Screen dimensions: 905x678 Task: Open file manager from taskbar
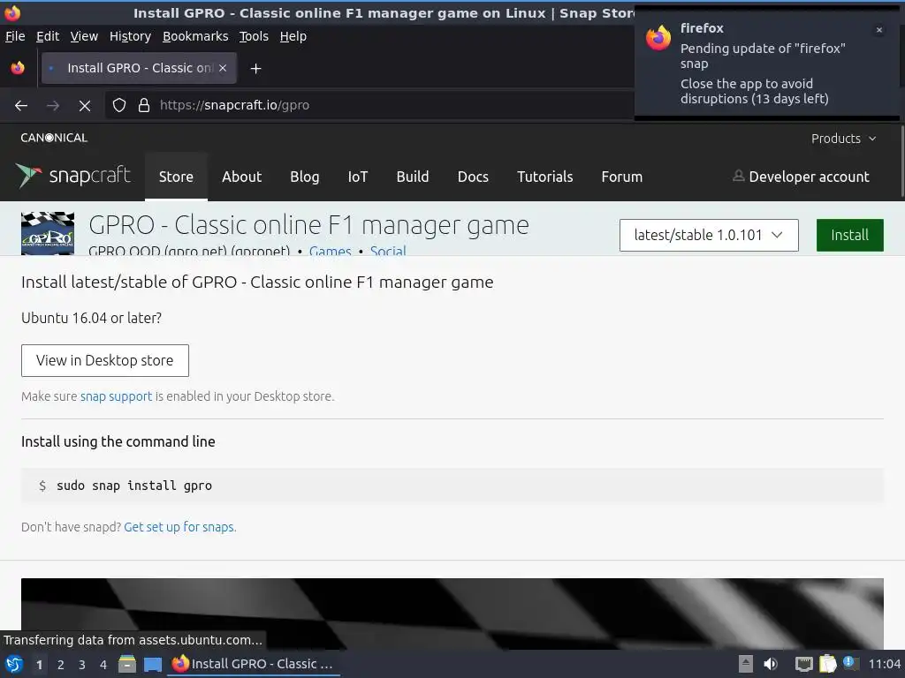127,664
